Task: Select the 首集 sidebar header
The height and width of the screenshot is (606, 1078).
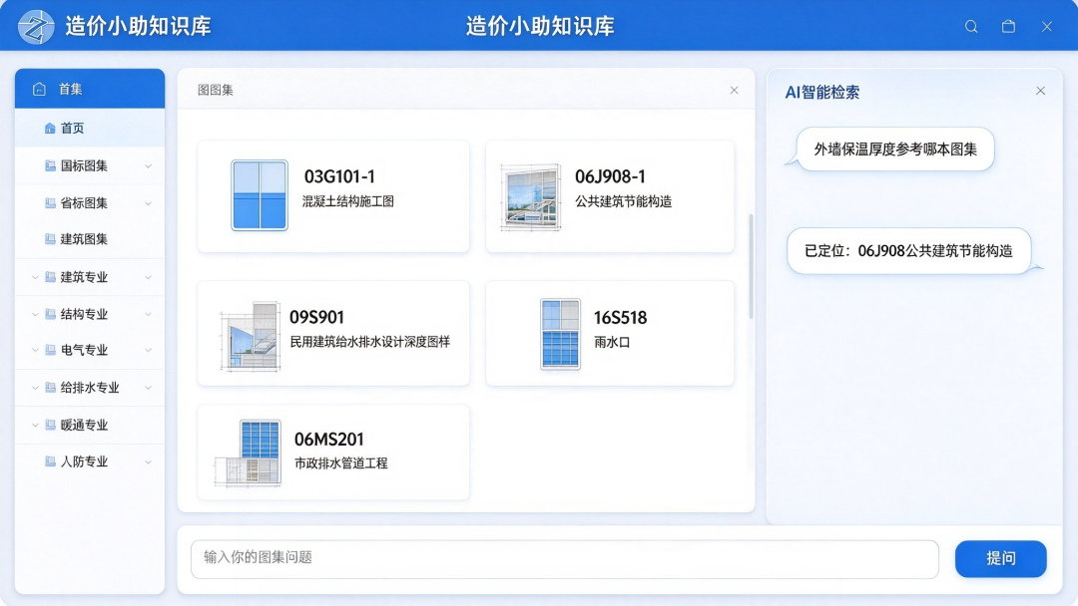Action: (90, 89)
